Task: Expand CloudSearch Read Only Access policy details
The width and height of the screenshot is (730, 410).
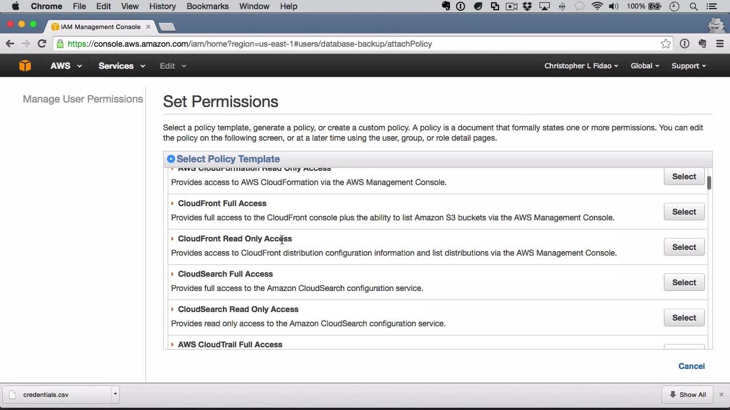Action: (x=172, y=309)
